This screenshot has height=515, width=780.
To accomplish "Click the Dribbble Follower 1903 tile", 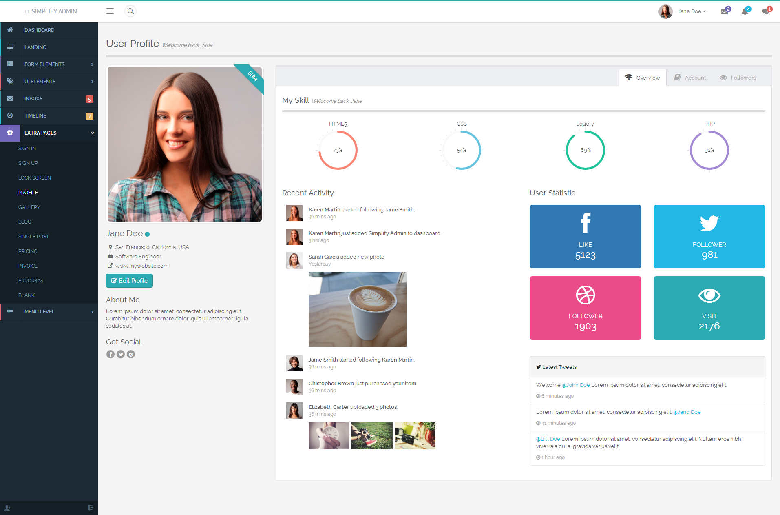I will pyautogui.click(x=585, y=308).
